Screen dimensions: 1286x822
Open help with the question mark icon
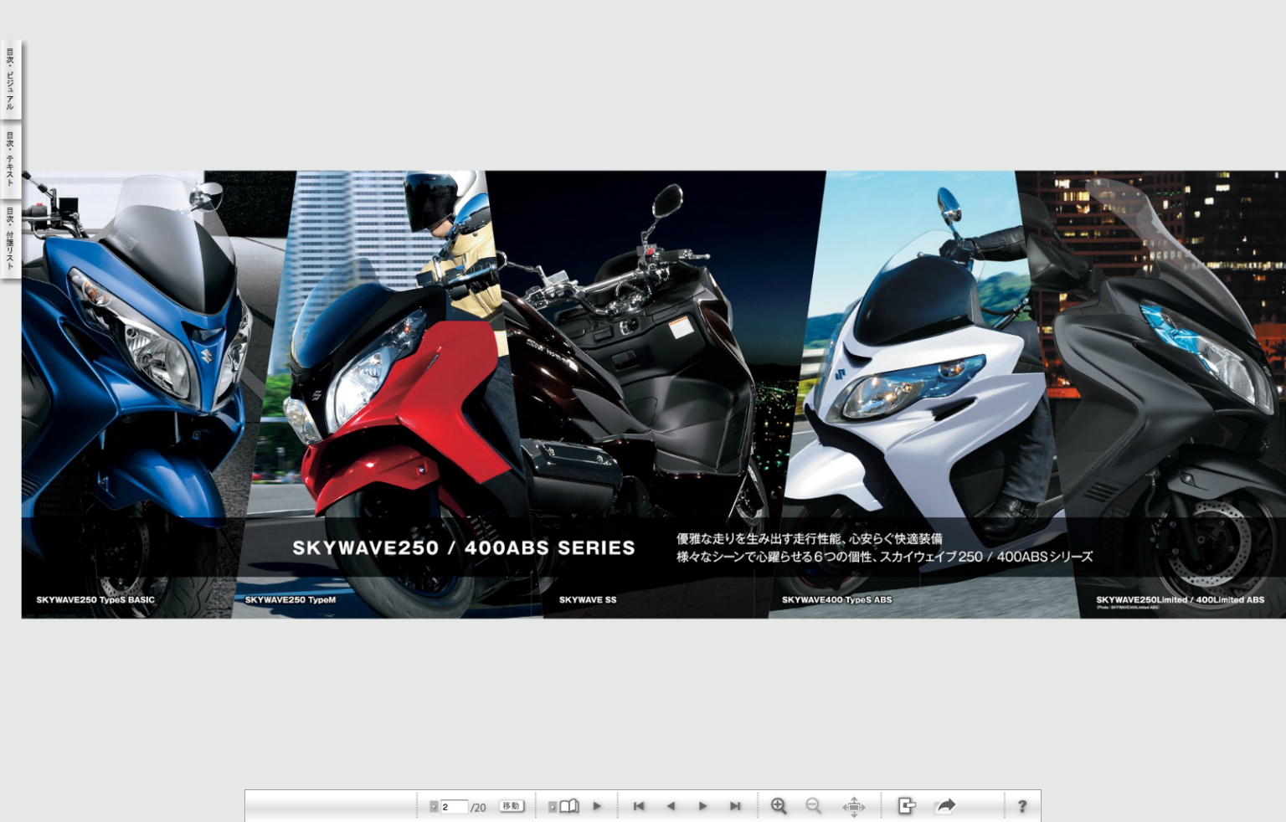coord(1022,806)
